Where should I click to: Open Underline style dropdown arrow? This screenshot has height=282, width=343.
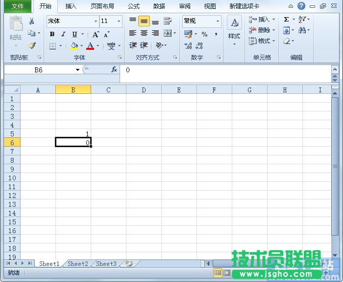tap(83, 34)
